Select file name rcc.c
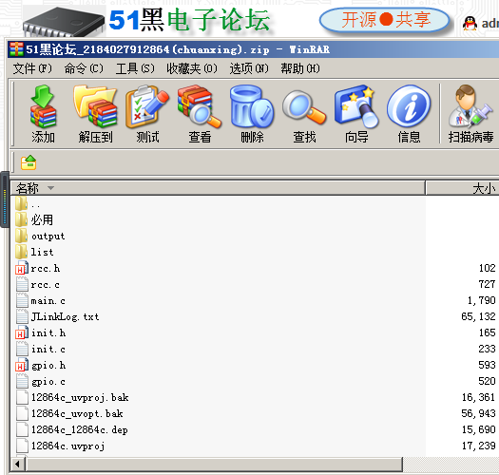499x475 pixels. 45,284
